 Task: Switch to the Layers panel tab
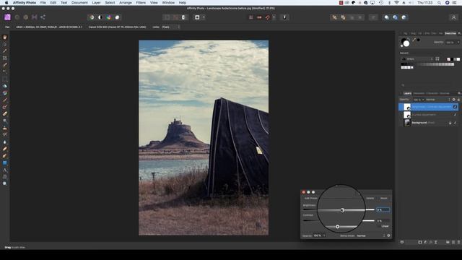pos(407,93)
